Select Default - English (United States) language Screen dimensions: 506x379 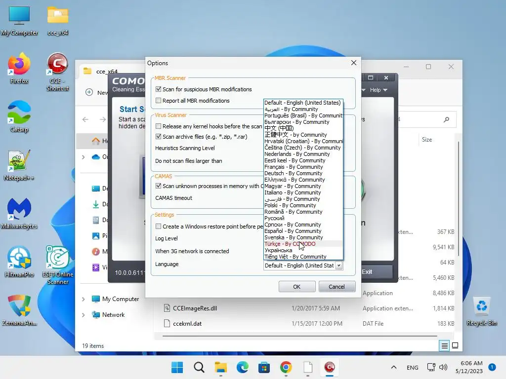tap(303, 103)
